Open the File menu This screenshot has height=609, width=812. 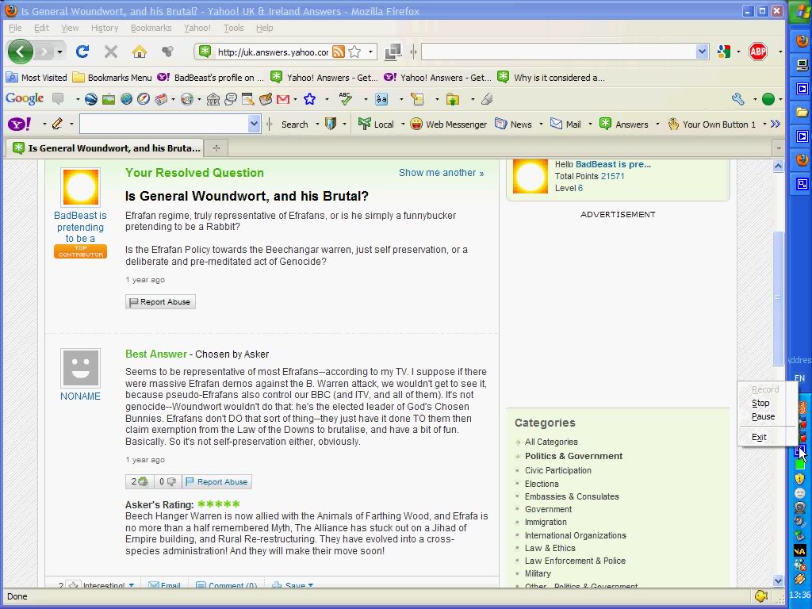(x=16, y=28)
